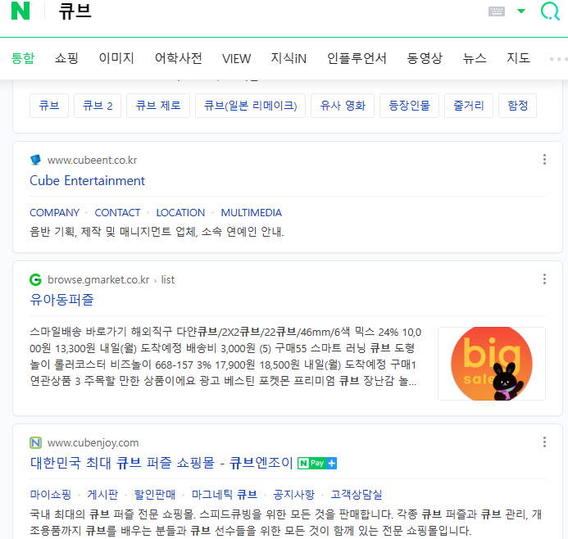Screen dimensions: 568x539
Task: Click the green Naver N logo
Action: [20, 11]
